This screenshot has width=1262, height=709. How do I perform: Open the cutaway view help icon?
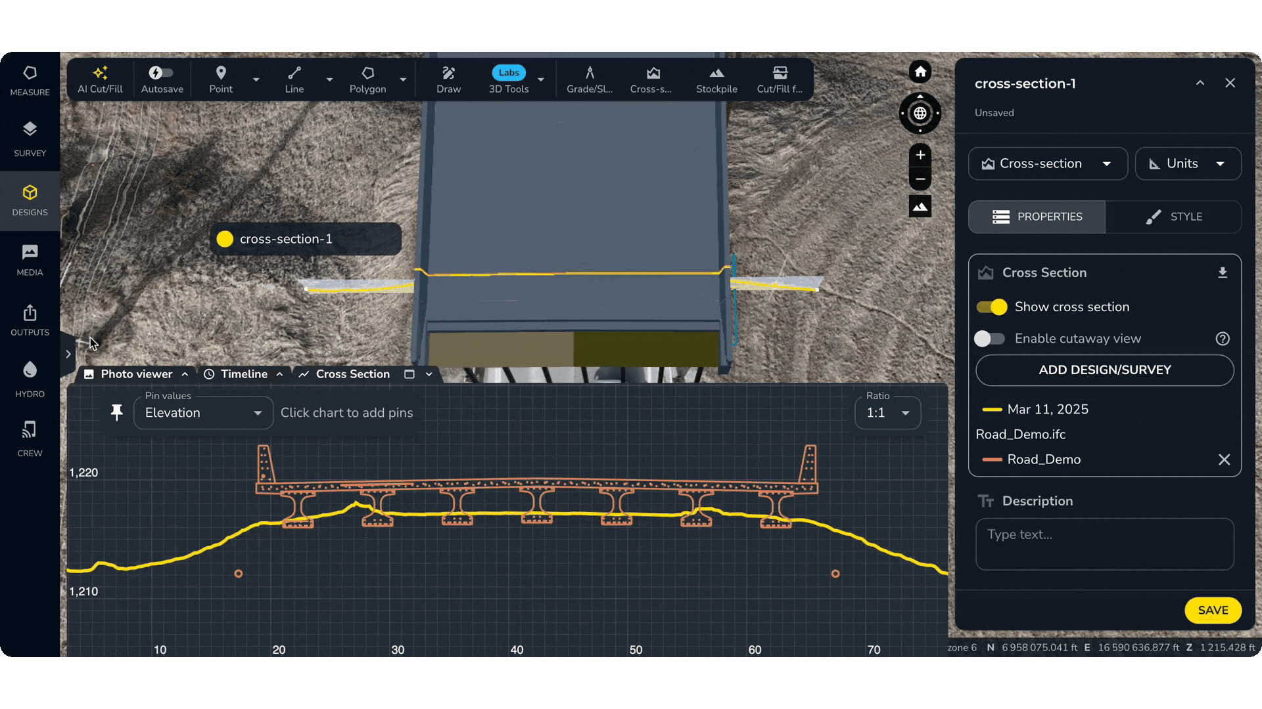point(1223,339)
